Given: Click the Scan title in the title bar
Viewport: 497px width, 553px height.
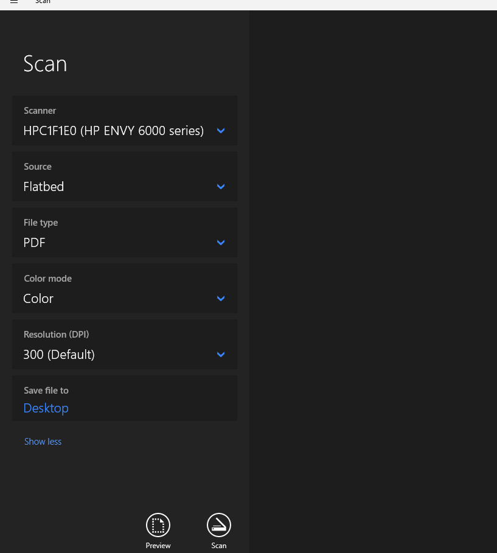Looking at the screenshot, I should point(43,2).
